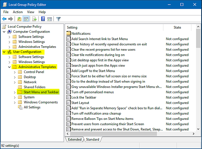The width and height of the screenshot is (202, 149).
Task: Toggle the Show/Hide Console Tree icon
Action: 26,19
